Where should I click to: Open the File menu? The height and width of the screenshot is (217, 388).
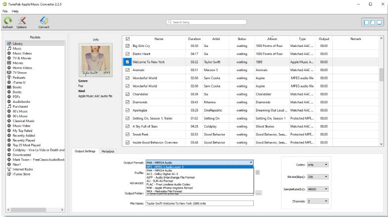(5, 11)
